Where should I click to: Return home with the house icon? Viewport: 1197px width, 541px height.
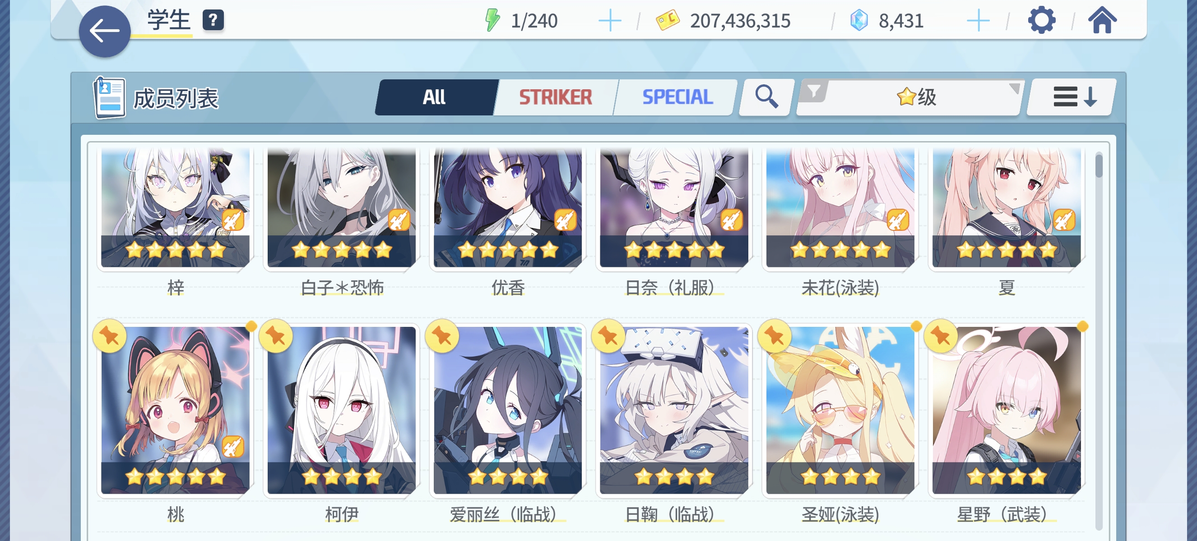tap(1102, 20)
